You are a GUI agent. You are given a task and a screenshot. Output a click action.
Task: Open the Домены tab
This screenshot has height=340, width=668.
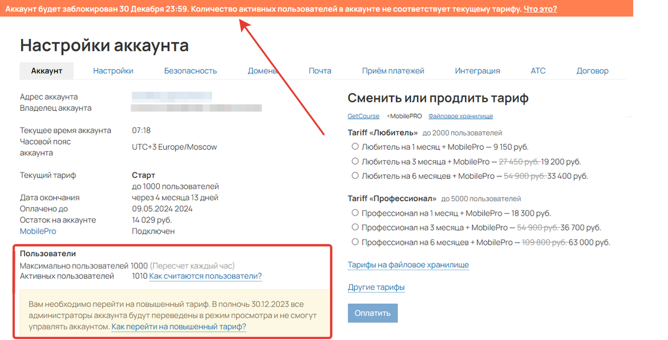click(x=264, y=71)
